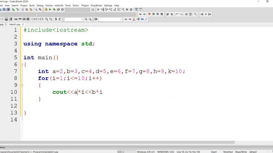Click the Save file icon

click(4, 9)
